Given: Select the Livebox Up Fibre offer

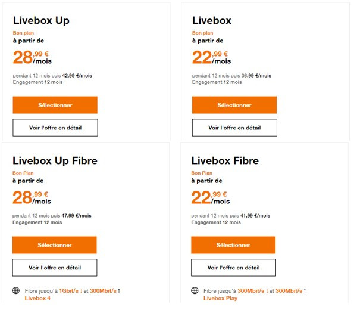Looking at the screenshot, I should click(x=54, y=245).
